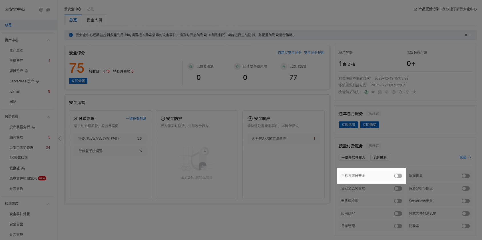Turn on 云安全态势管理 switch
The image size is (482, 240).
398,188
